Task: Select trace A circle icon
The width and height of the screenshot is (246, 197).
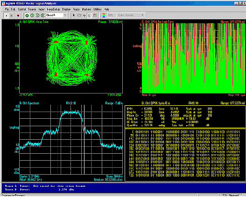Action: pyautogui.click(x=27, y=15)
